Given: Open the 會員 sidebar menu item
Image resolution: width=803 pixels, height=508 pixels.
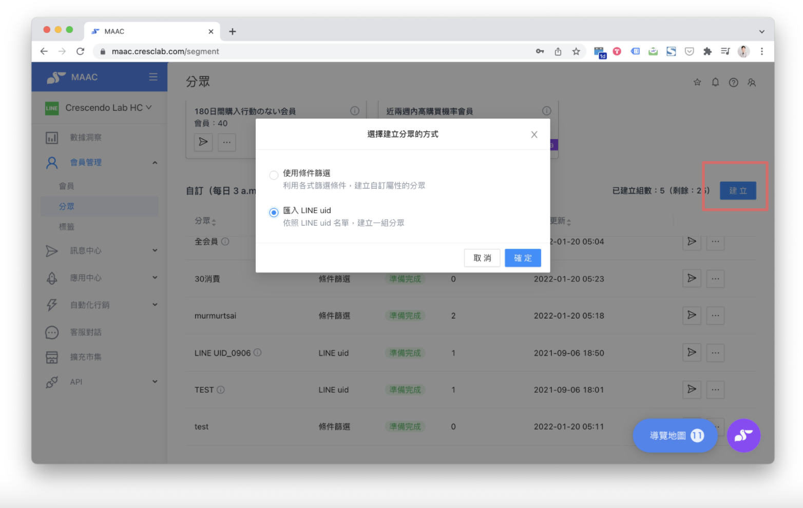Looking at the screenshot, I should pos(67,186).
